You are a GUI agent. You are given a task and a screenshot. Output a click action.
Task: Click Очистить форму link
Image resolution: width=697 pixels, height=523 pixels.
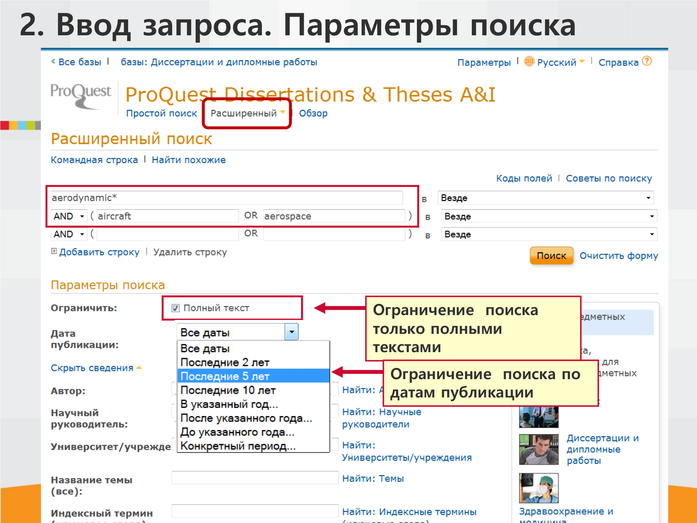click(619, 256)
